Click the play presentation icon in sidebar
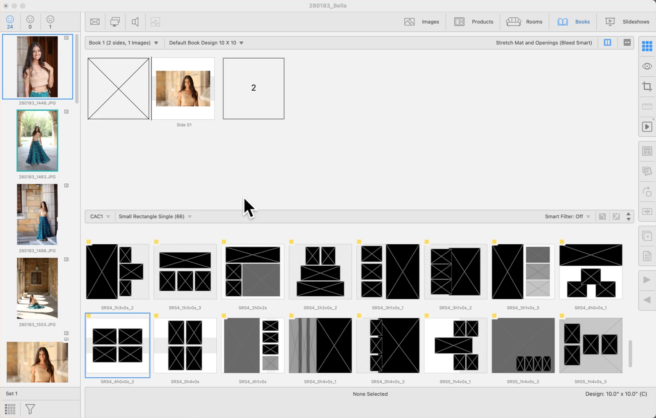Image resolution: width=656 pixels, height=418 pixels. tap(647, 127)
